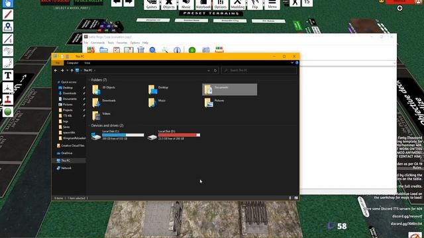
Task: Open the Music player button
Action: 186,5
